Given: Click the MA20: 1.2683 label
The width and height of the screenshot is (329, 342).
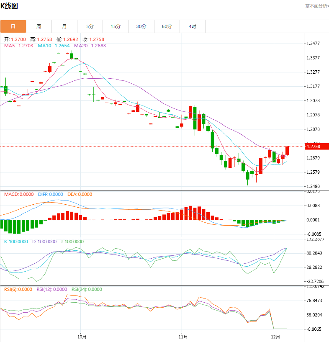Looking at the screenshot, I should [x=90, y=46].
